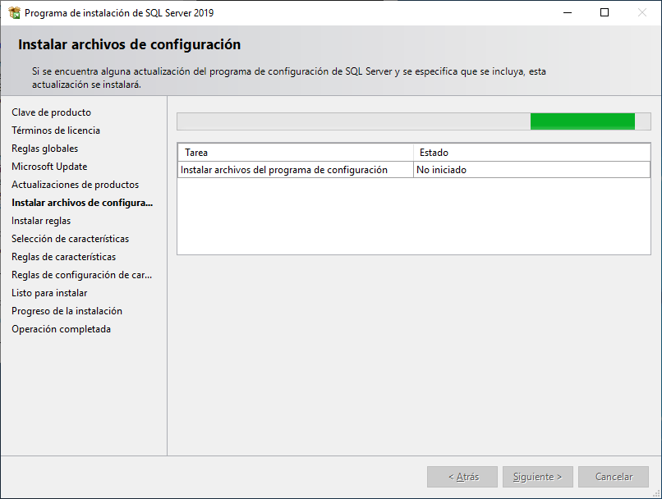Open 'Progreso de la instalación' step
Screen dimensions: 662x499
point(67,310)
